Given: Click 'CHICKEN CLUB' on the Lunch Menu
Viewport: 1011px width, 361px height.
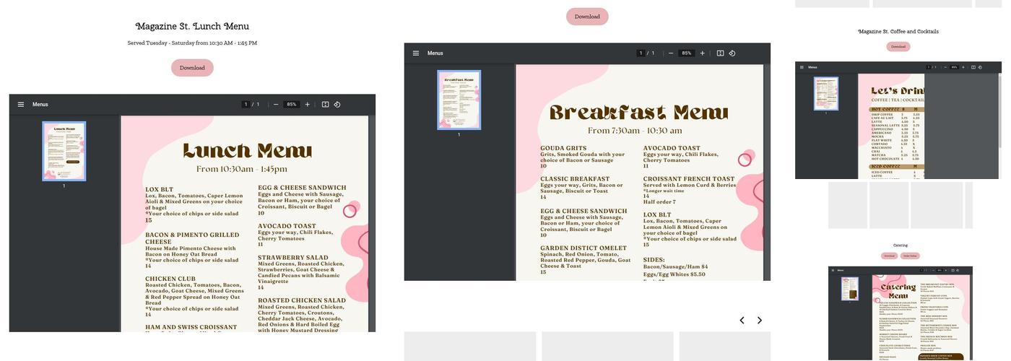Looking at the screenshot, I should coord(170,279).
